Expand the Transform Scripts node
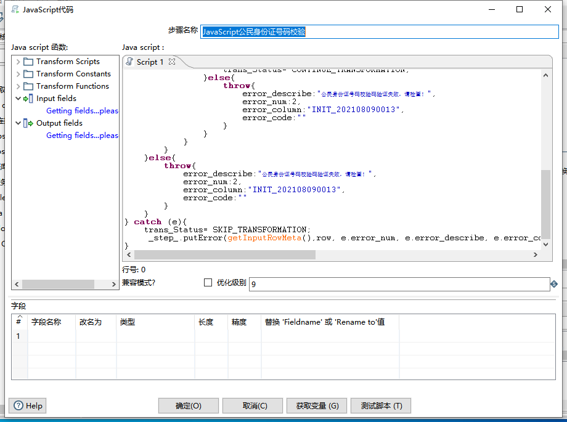This screenshot has height=422, width=567. (17, 60)
